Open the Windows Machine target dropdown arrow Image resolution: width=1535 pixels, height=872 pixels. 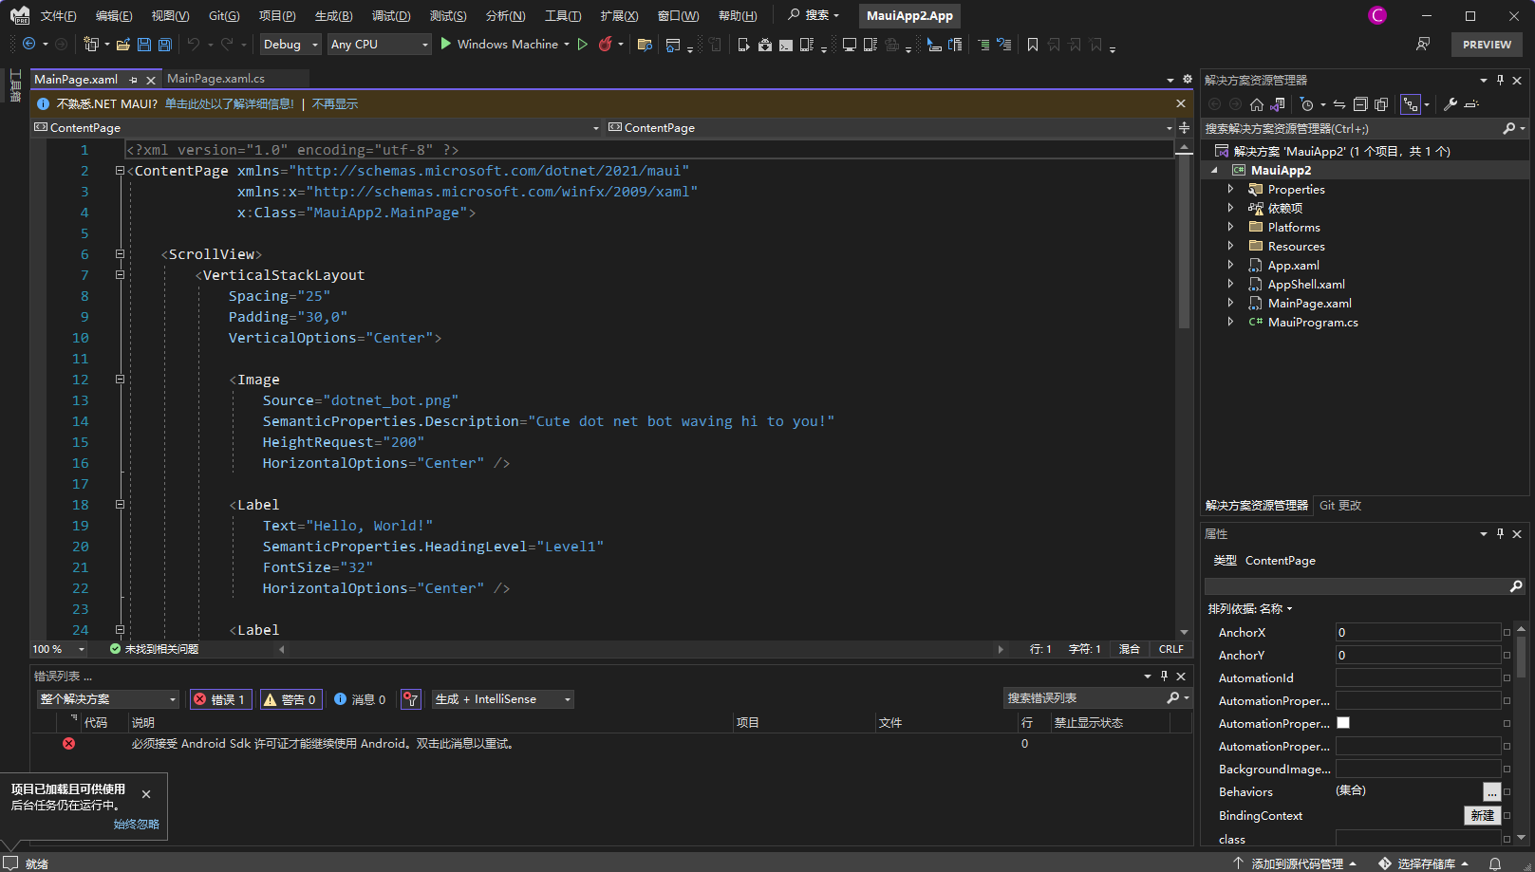[567, 45]
